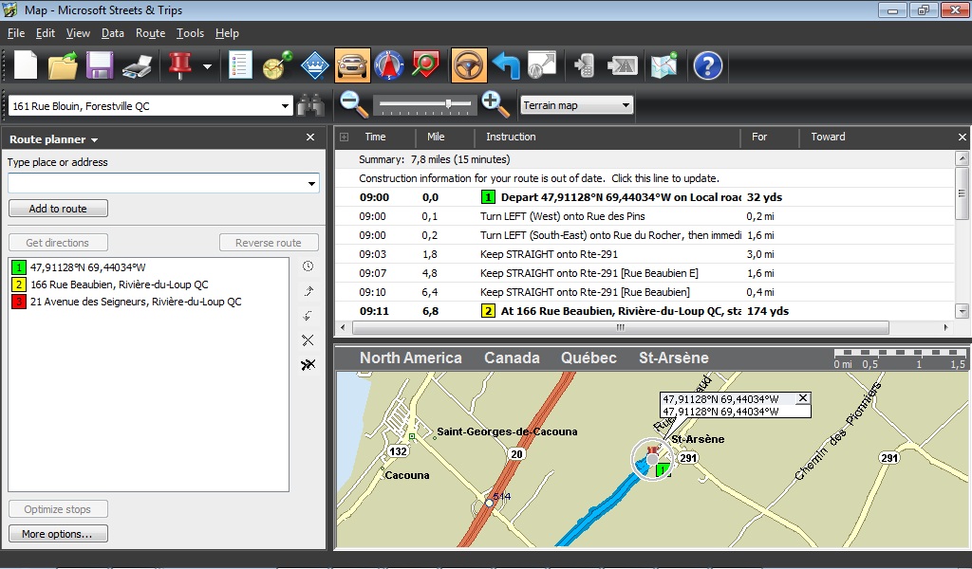Select the Keep STRAIGHT onto Rte-291 row at 09:03
Image resolution: width=972 pixels, height=569 pixels.
pos(645,254)
